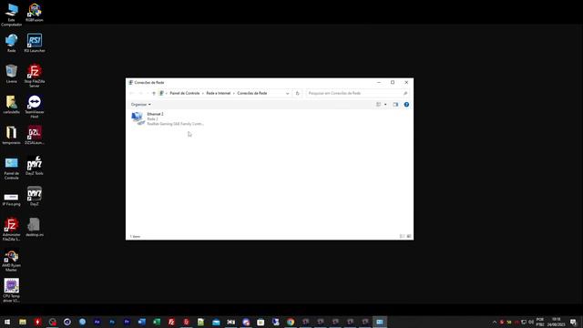Launch TeamViewer Host from desktop
The width and height of the screenshot is (583, 328).
(35, 107)
